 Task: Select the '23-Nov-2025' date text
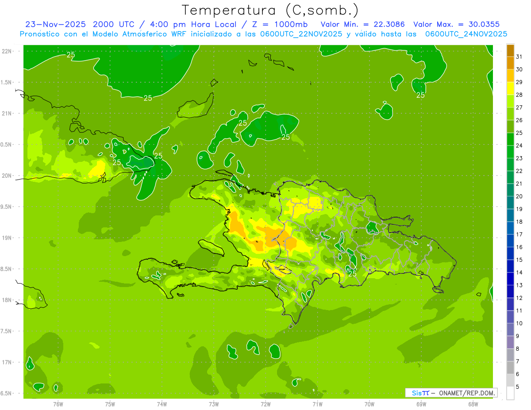[56, 24]
